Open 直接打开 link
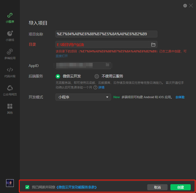This screenshot has height=193, width=196. coord(62,56)
